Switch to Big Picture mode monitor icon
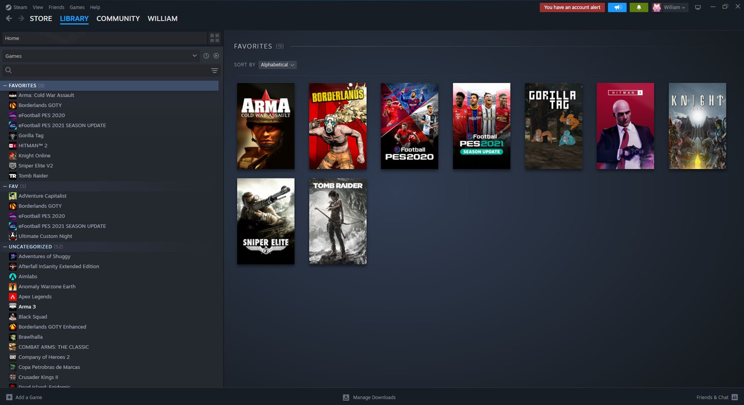Image resolution: width=744 pixels, height=405 pixels. pos(697,8)
